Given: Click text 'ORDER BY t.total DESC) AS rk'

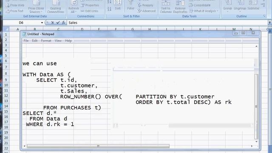Looking at the screenshot, I should [x=184, y=102].
